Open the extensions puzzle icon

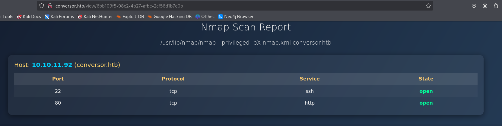click(x=496, y=6)
